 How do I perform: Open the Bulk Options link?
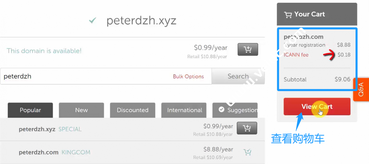(188, 77)
